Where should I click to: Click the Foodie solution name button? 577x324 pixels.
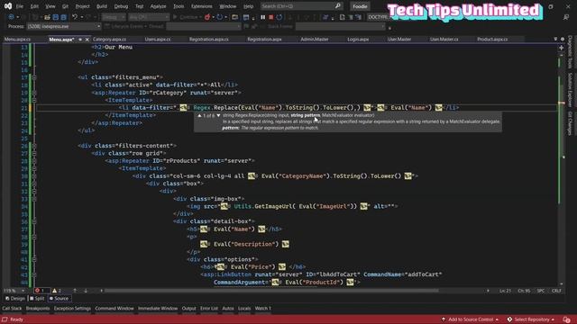click(x=360, y=6)
